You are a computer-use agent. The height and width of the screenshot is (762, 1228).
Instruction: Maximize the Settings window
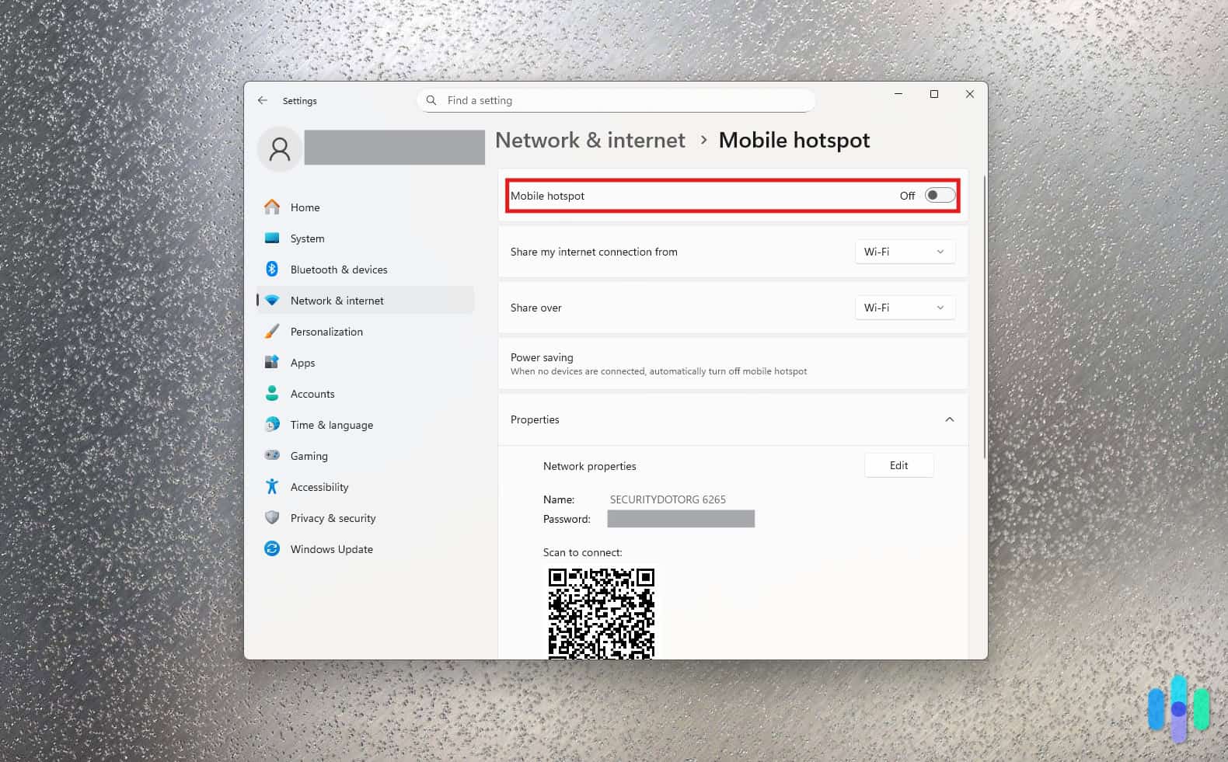point(934,94)
